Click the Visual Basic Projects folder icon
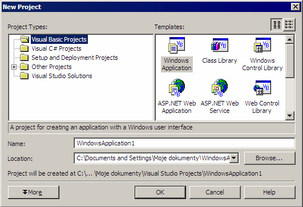 [25, 39]
